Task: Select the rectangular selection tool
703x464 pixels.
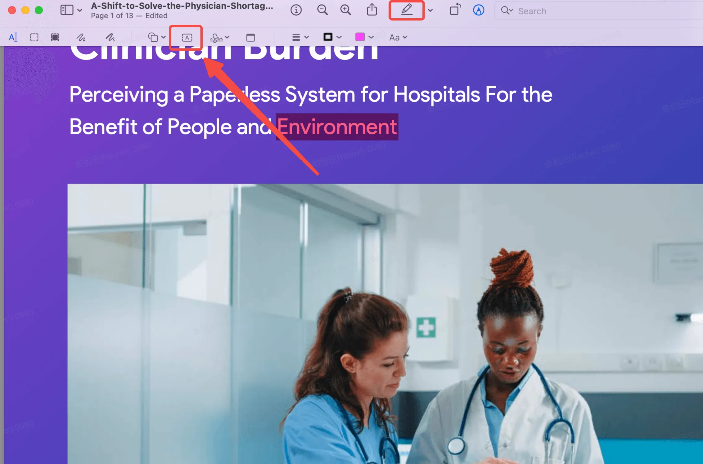Action: tap(34, 37)
